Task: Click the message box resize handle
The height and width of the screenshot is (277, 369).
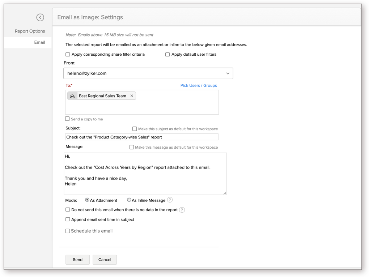Action: coord(225,193)
